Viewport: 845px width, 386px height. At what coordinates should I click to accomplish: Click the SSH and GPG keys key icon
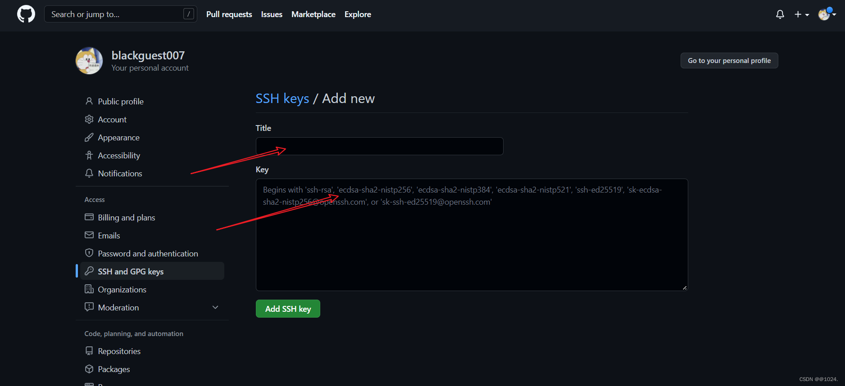coord(89,271)
